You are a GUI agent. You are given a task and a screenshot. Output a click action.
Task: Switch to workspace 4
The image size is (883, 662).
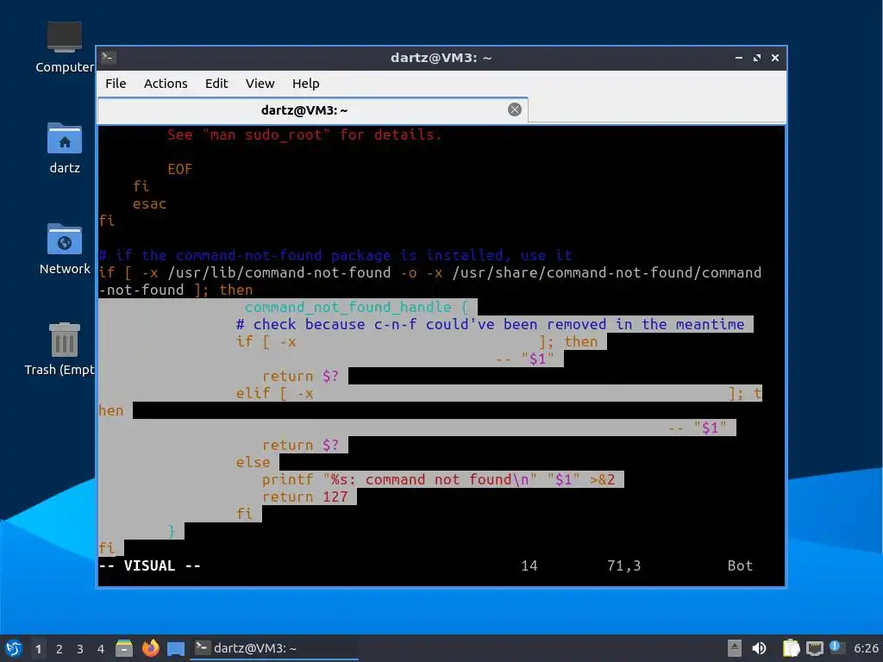coord(101,649)
